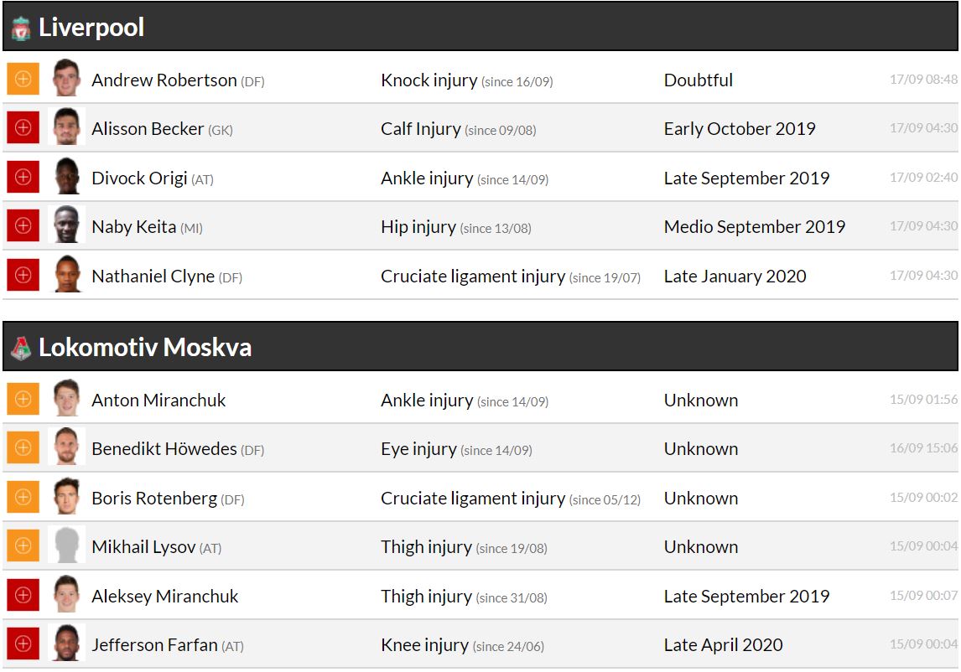Click red injury icon beside Jefferson Farfan
Viewport: 961px width, 672px height.
[x=23, y=644]
